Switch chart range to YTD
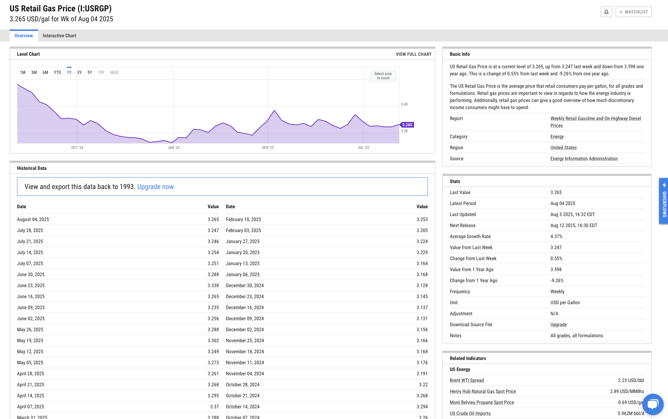 pos(57,72)
